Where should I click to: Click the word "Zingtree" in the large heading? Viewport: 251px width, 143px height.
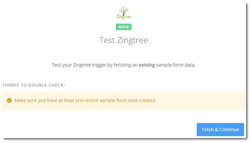133,40
